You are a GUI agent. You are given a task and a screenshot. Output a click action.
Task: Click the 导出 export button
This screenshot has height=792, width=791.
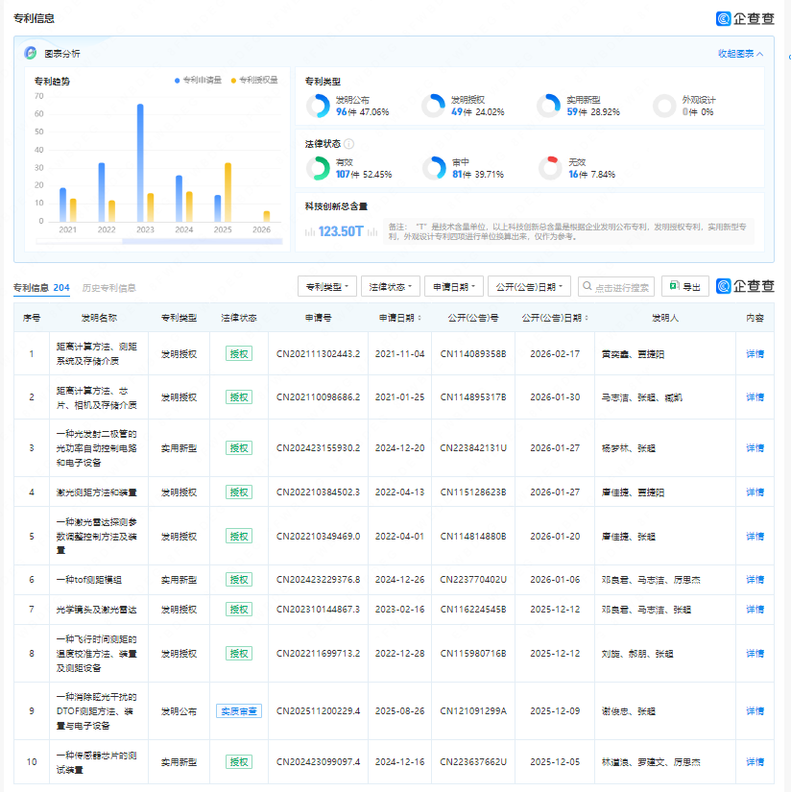[x=685, y=286]
